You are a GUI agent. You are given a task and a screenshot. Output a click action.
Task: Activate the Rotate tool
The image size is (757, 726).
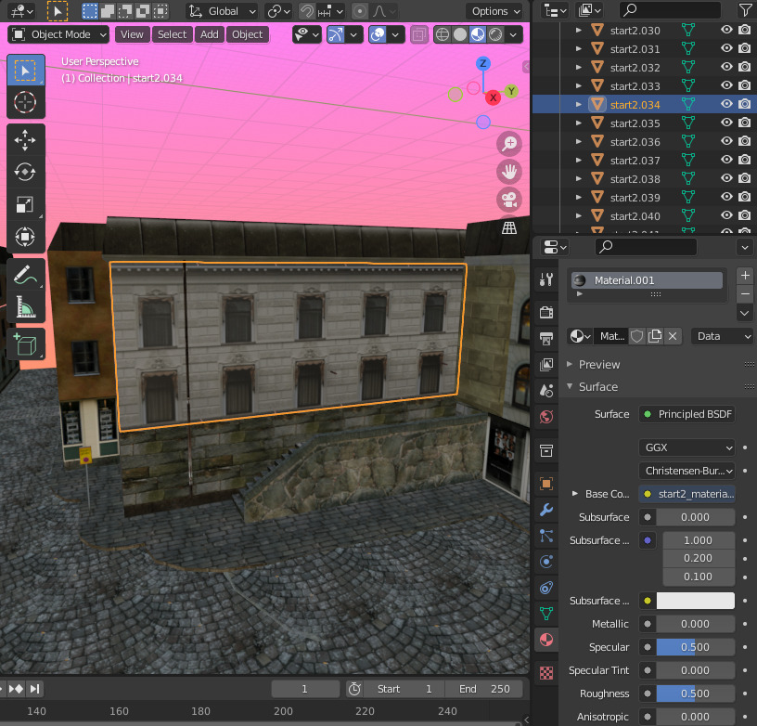(x=26, y=172)
